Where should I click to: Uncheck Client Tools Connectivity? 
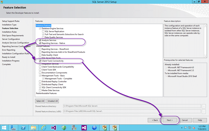(40, 61)
